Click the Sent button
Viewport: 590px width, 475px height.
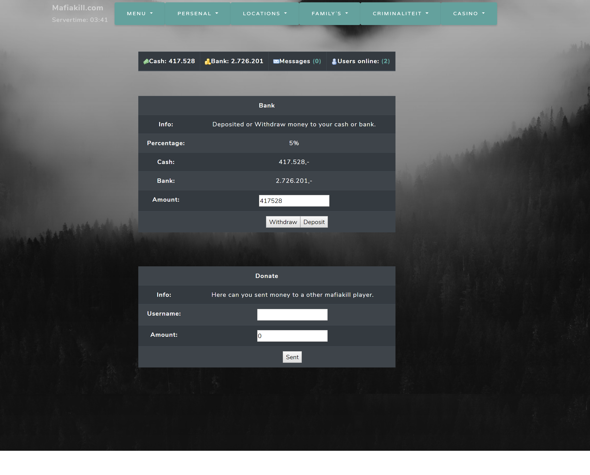[292, 357]
